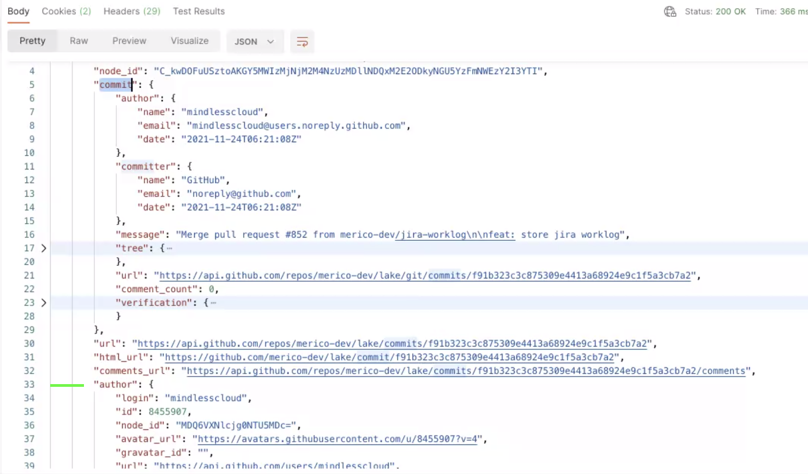Open the Cookies (2) tab
Screen dimensions: 808x474
67,11
